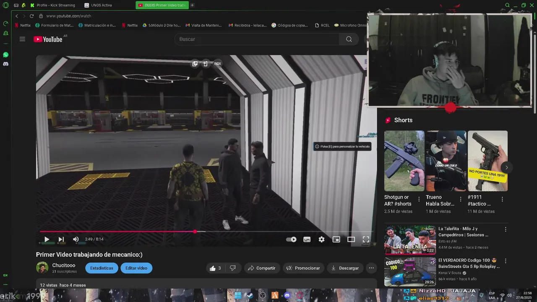
Task: Open 5.Módulo 2 Dile ho... bookmark
Action: (162, 25)
